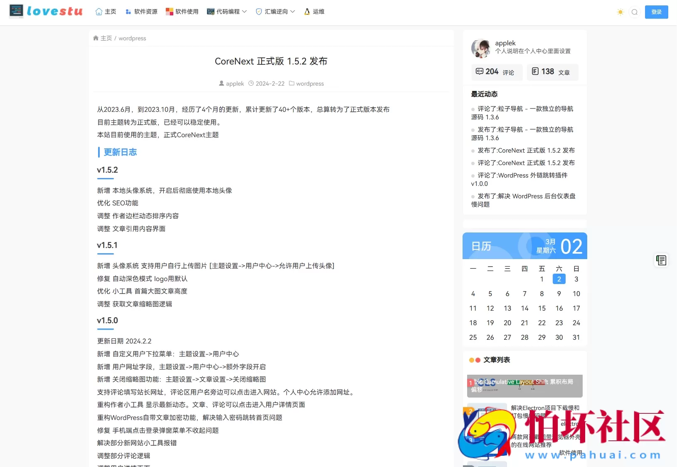Screen dimensions: 677x467
Task: Click the 运维 fire icon
Action: tap(307, 12)
